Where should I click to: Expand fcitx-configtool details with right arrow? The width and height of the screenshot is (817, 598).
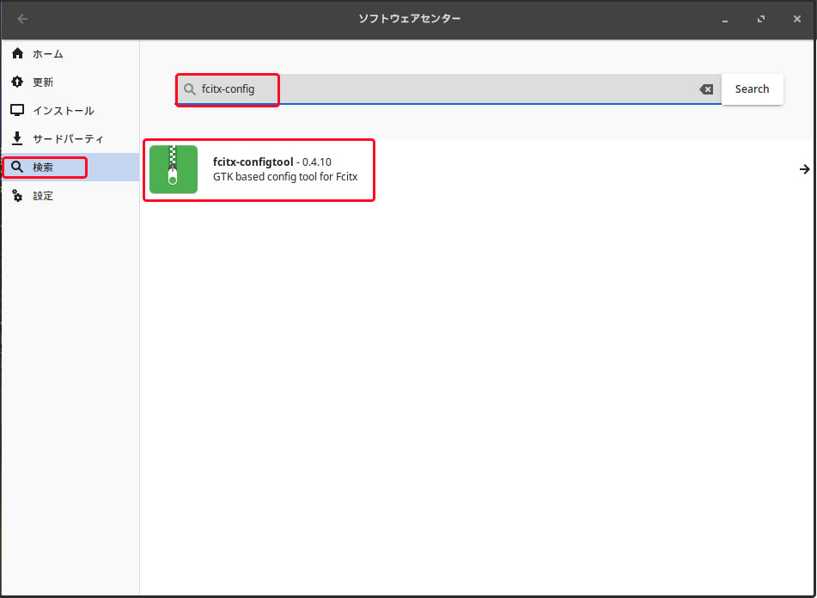click(x=804, y=169)
